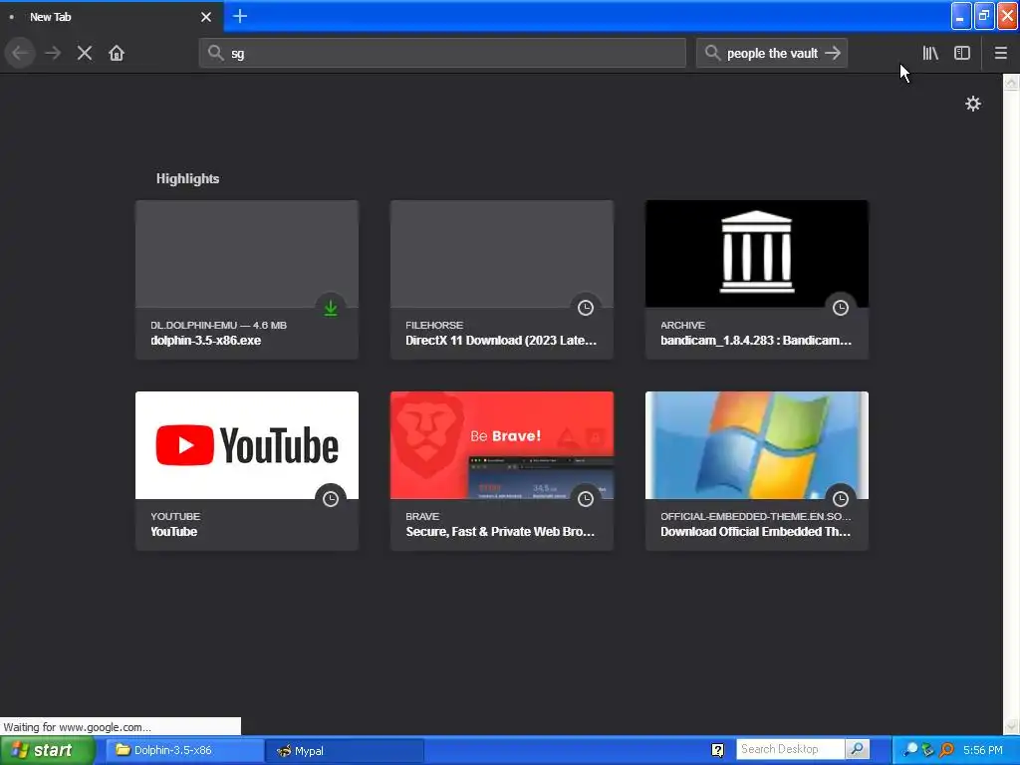Click the Highlights section header
1020x765 pixels.
point(187,178)
